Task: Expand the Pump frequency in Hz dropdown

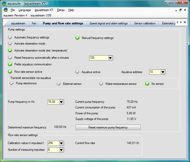Action: pyautogui.click(x=61, y=102)
